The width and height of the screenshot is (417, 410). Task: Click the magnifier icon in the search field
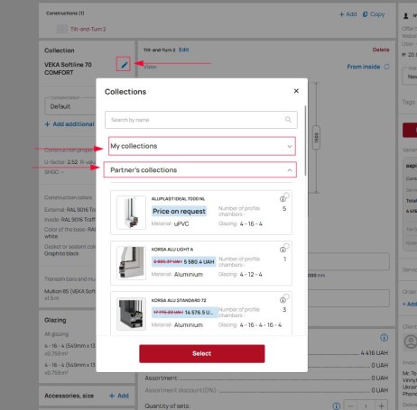point(288,120)
